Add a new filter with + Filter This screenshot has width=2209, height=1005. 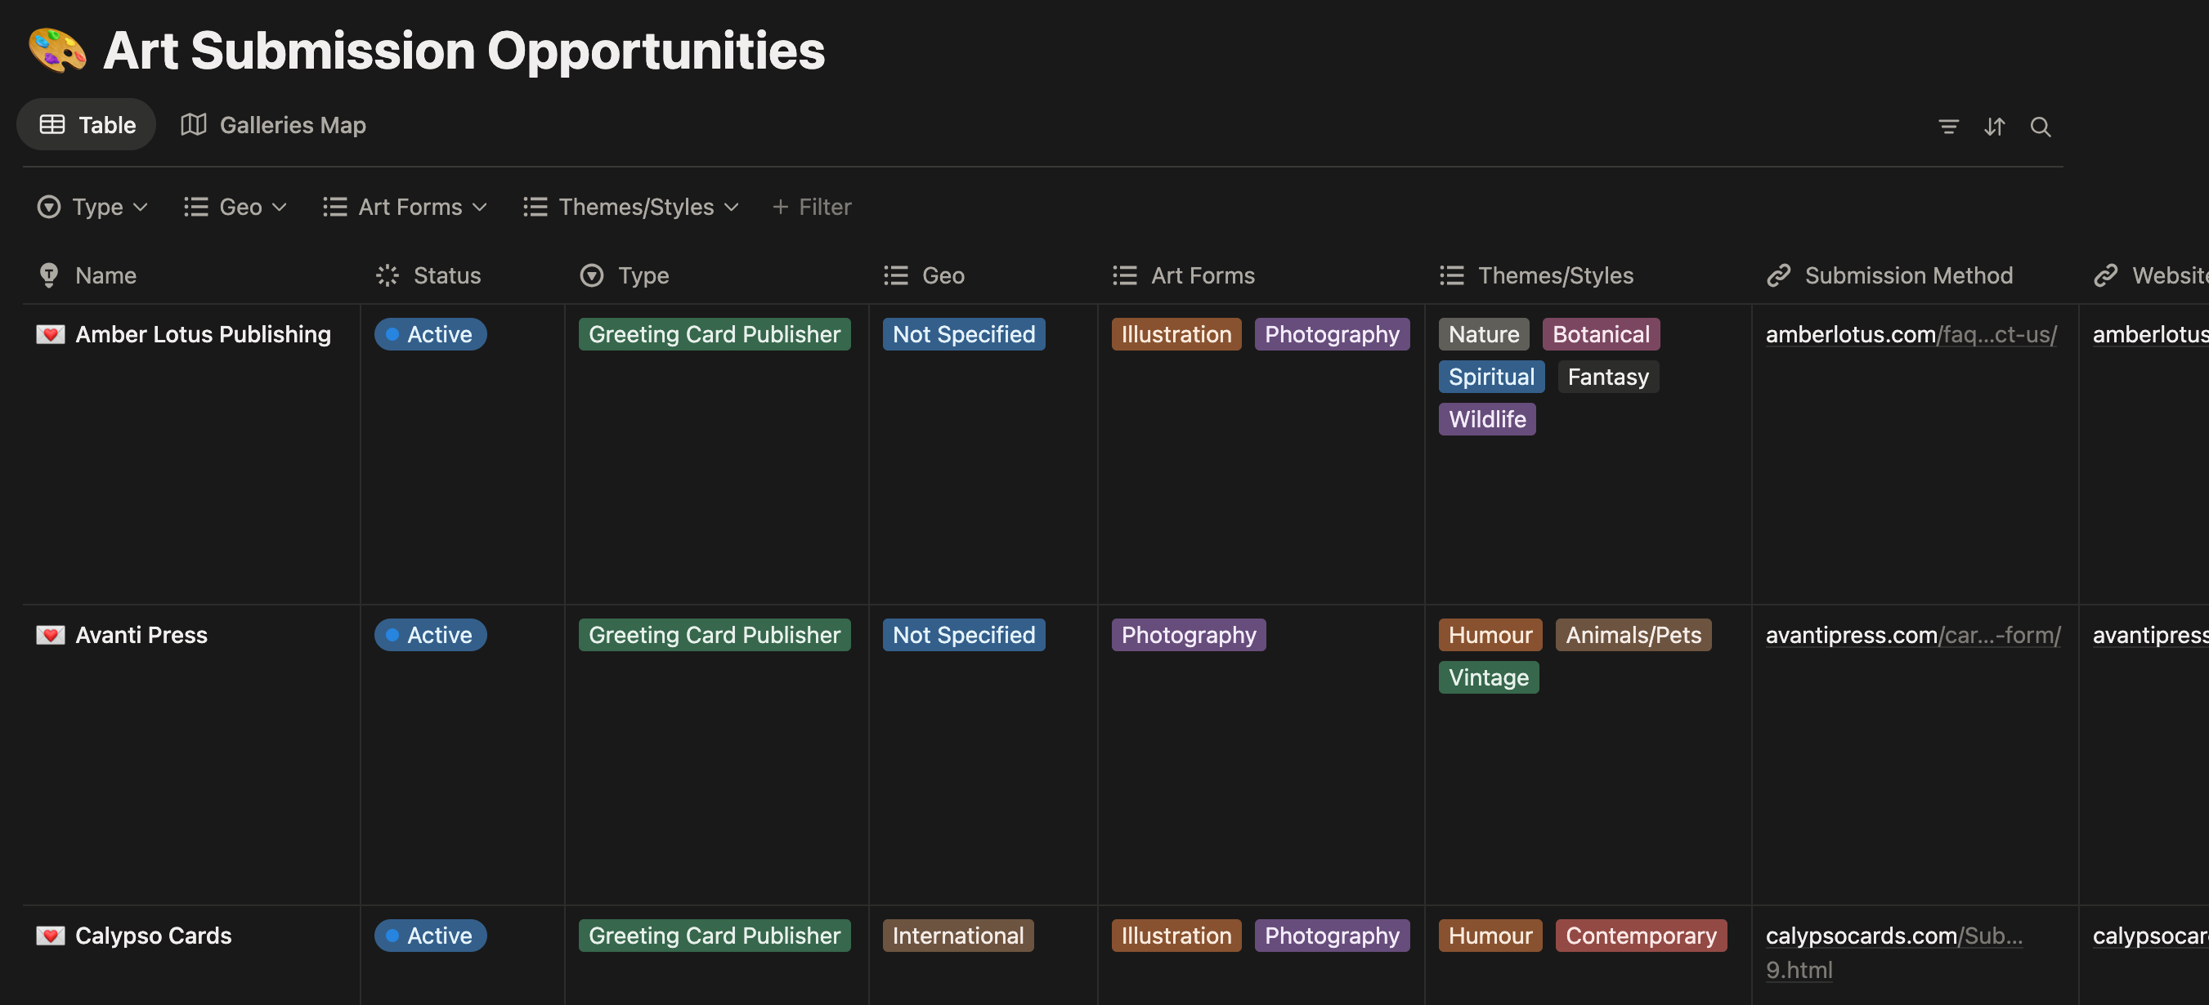pos(811,208)
